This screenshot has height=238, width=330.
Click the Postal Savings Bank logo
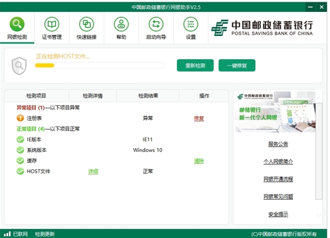pos(262,28)
